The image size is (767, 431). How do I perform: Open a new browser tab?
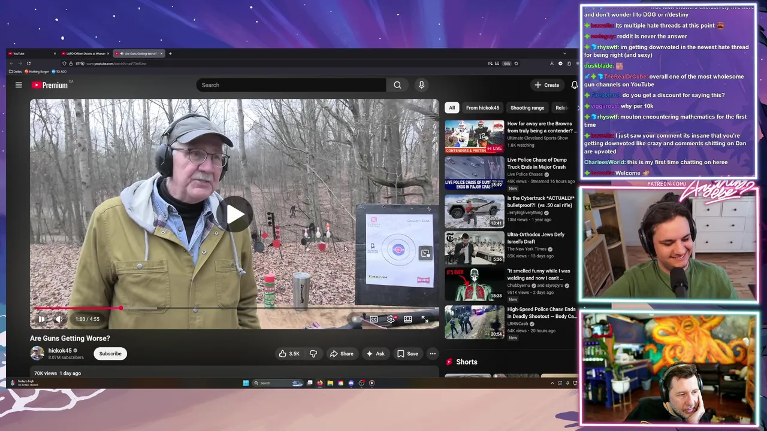pyautogui.click(x=170, y=53)
